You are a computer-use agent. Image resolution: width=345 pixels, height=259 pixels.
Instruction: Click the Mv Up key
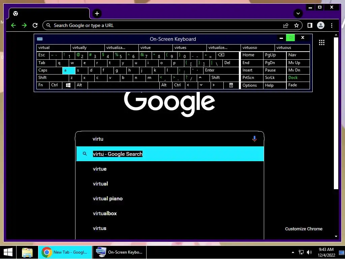(298, 63)
